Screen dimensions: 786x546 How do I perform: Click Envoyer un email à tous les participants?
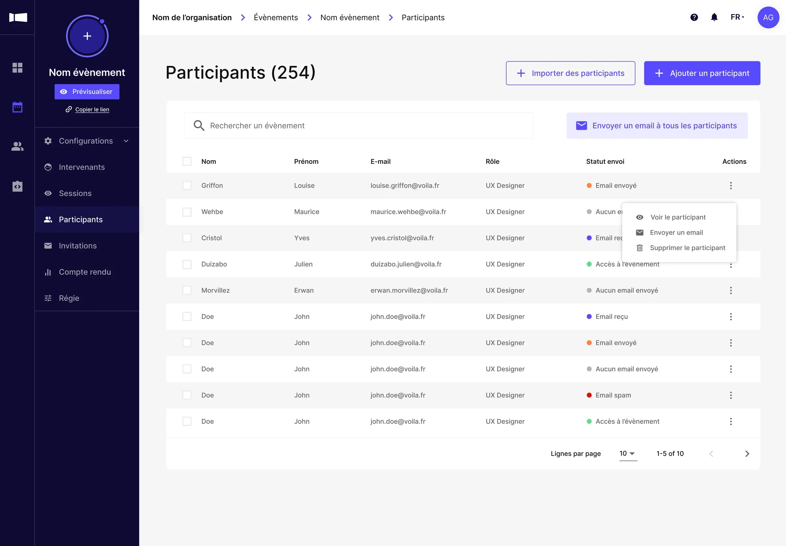[657, 125]
